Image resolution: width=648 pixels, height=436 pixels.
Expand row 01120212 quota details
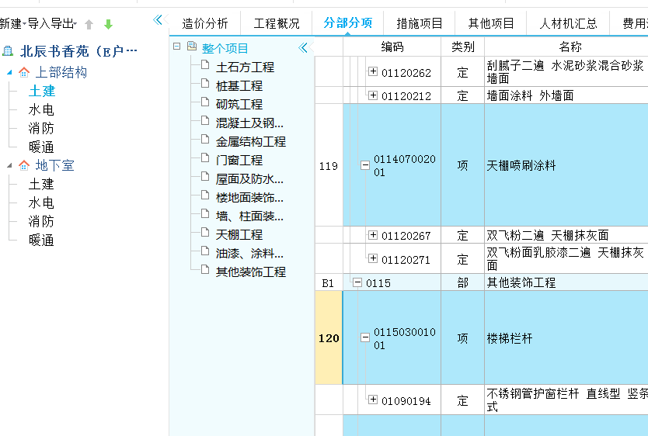click(x=373, y=95)
